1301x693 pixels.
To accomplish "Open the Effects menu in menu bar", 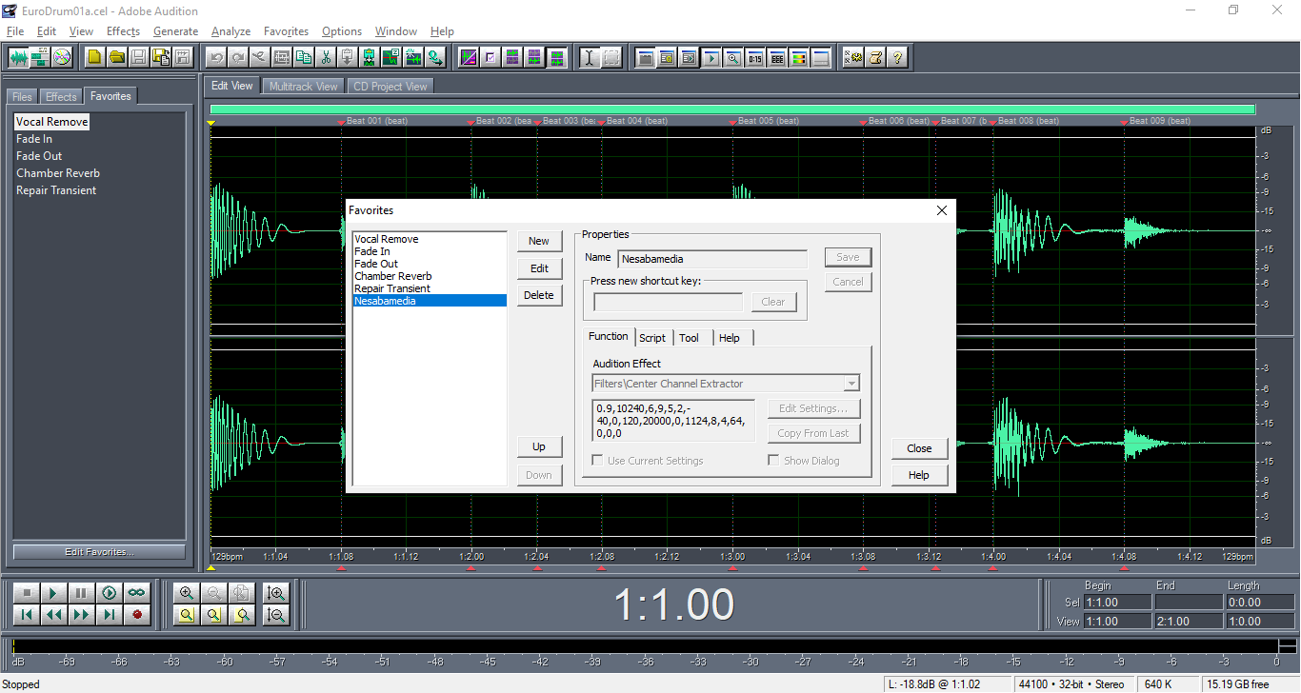I will [x=123, y=31].
